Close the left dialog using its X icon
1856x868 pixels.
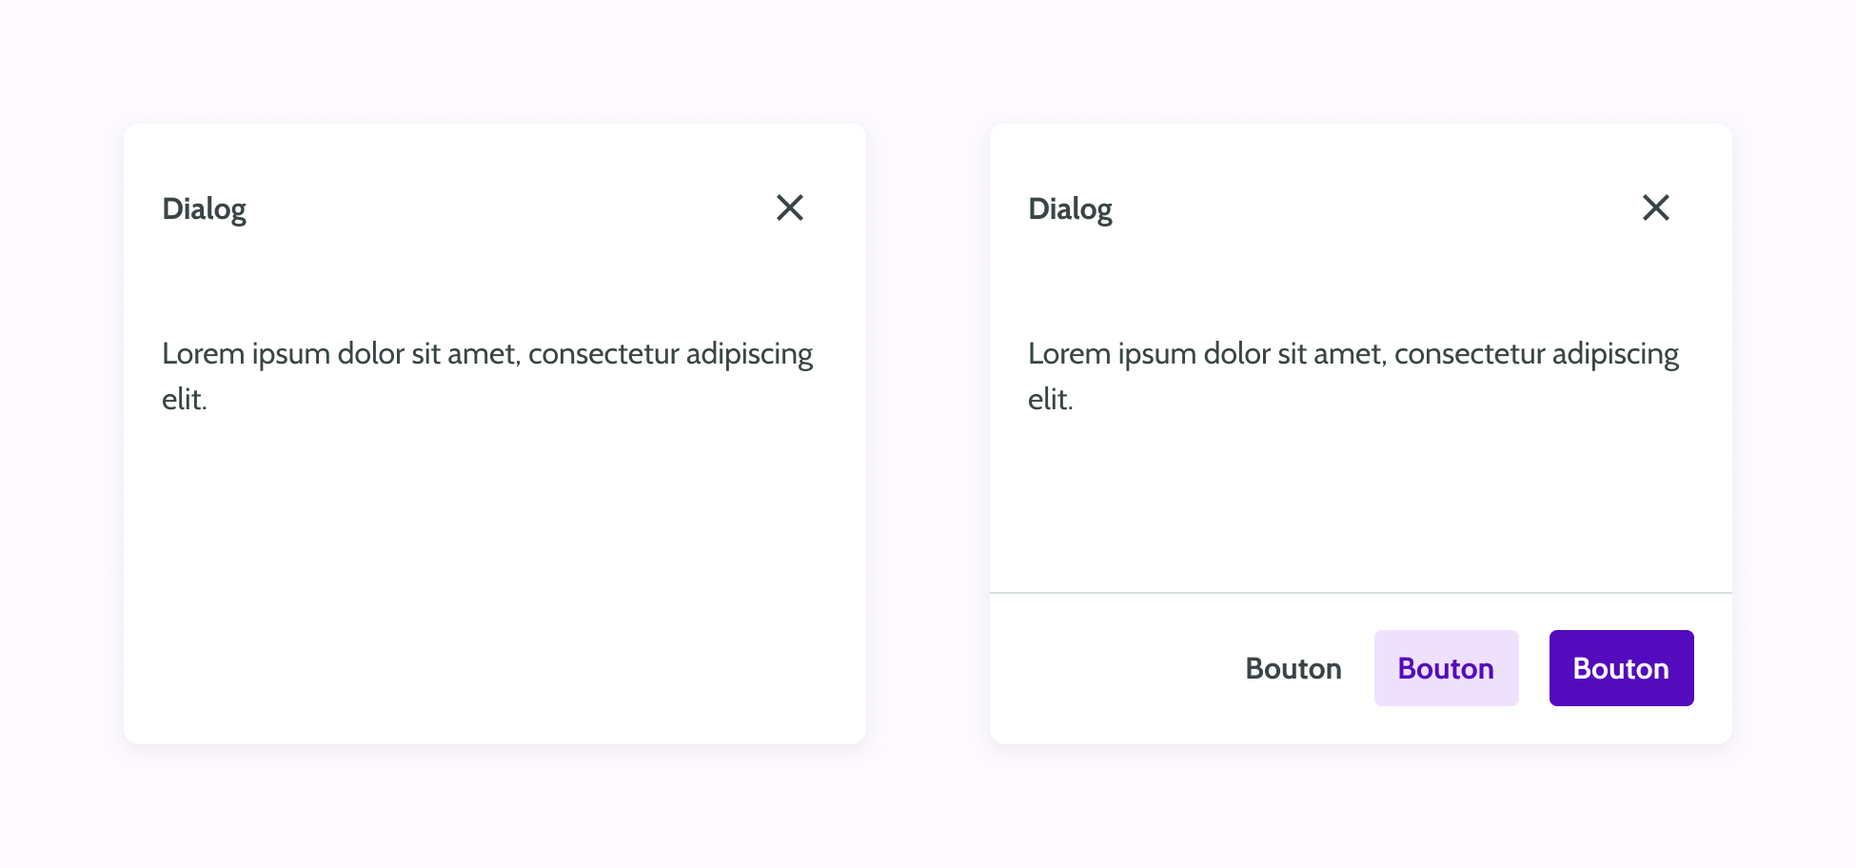790,207
